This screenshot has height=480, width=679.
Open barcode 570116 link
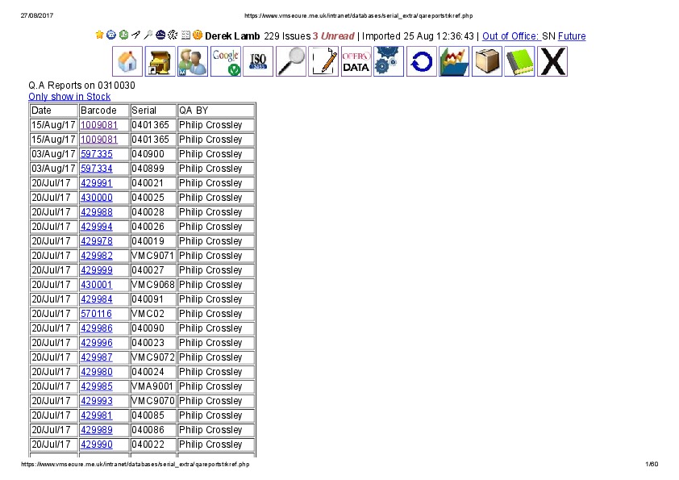point(96,314)
